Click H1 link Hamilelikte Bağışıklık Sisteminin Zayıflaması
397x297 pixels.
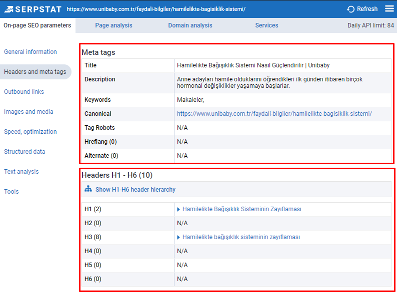(x=242, y=209)
